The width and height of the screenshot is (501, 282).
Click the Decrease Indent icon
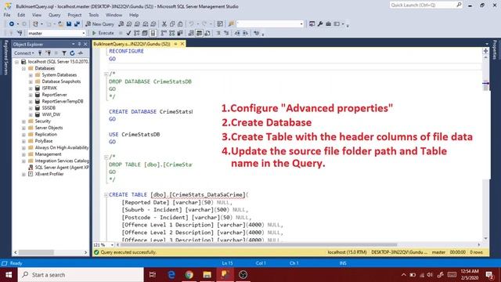(x=237, y=33)
